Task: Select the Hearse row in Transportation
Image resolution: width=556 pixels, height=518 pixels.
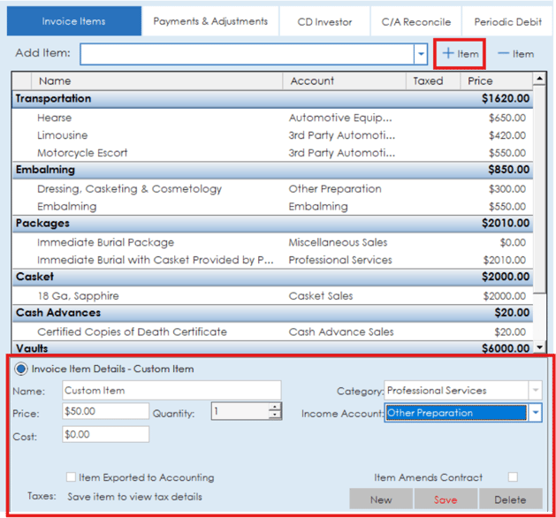Action: 55,118
